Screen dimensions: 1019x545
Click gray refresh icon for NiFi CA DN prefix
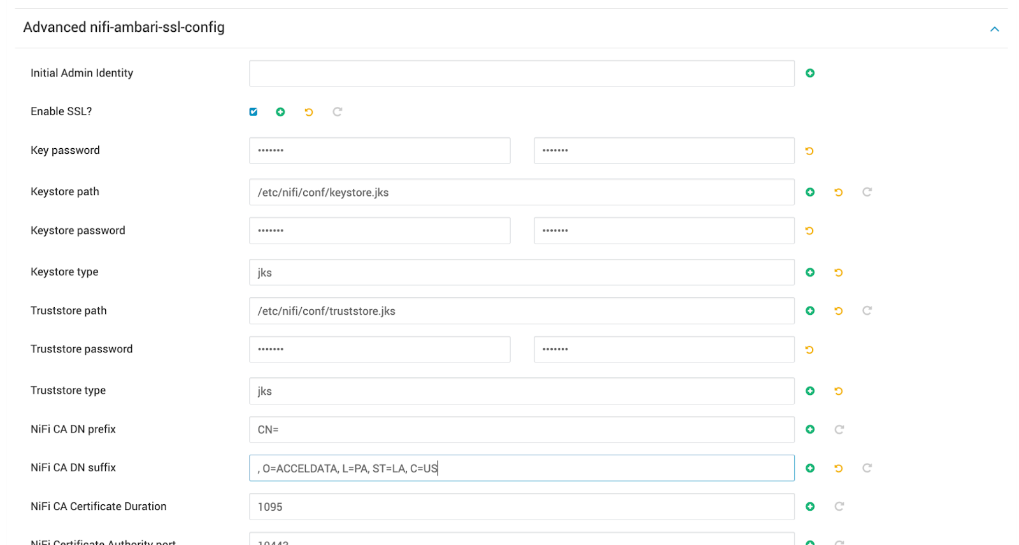tap(839, 430)
